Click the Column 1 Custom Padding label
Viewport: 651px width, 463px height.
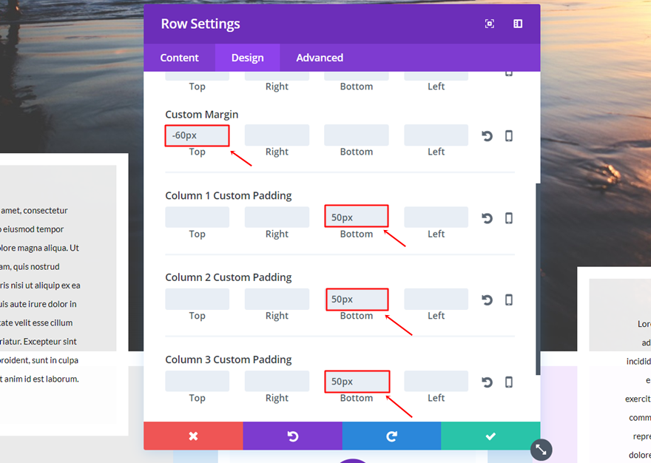[x=229, y=195]
